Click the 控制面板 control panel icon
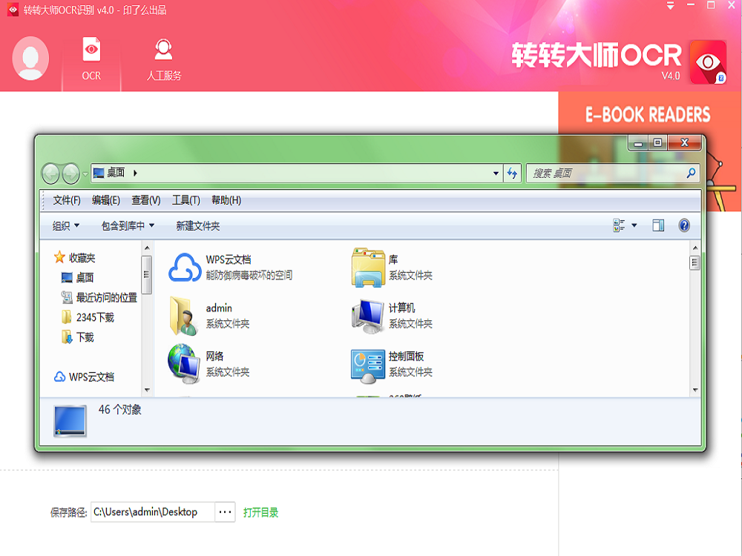The image size is (742, 556). [x=368, y=365]
